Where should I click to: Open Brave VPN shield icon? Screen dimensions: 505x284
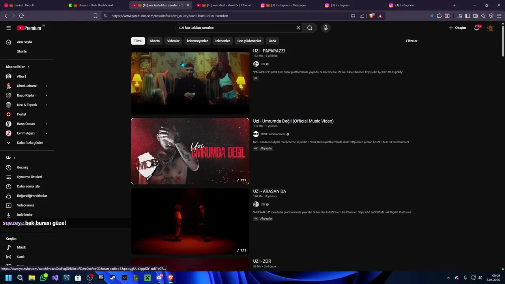491,16
